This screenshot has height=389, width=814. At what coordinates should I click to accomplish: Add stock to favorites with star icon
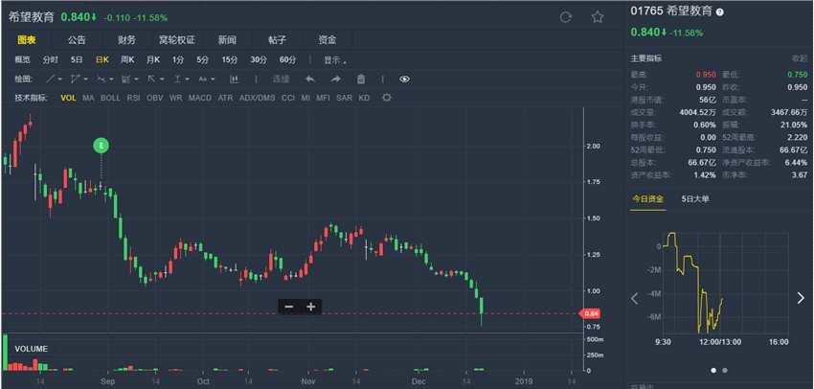tap(598, 17)
